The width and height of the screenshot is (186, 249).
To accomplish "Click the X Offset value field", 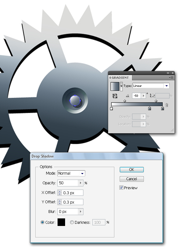I will 72,193.
